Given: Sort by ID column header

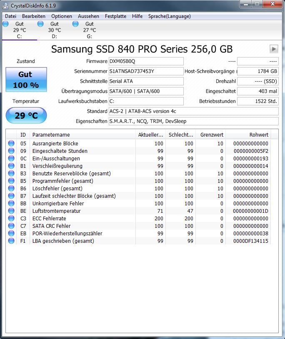Looking at the screenshot, I should point(23,135).
